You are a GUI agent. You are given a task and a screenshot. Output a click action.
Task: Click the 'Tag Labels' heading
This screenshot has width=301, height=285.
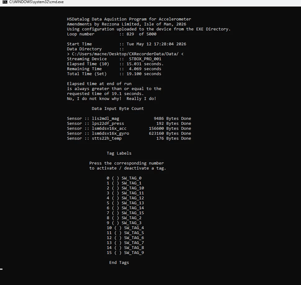point(119,153)
